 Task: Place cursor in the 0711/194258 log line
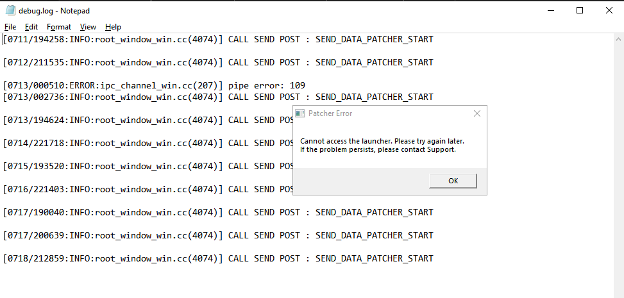tap(218, 39)
